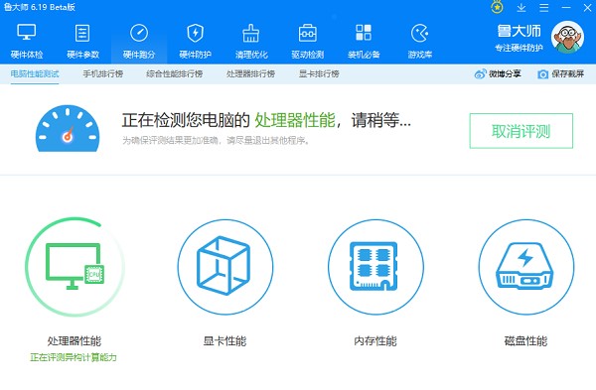This screenshot has height=390, width=596.
Task: Switch to the 处理器排行榜 tab
Action: click(251, 73)
